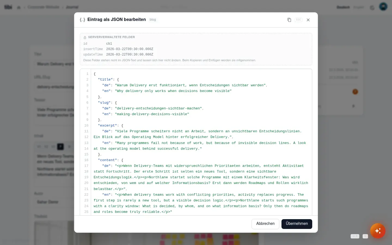Click the updateTime timestamp value
Image resolution: width=392 pixels, height=245 pixels.
[x=130, y=54]
